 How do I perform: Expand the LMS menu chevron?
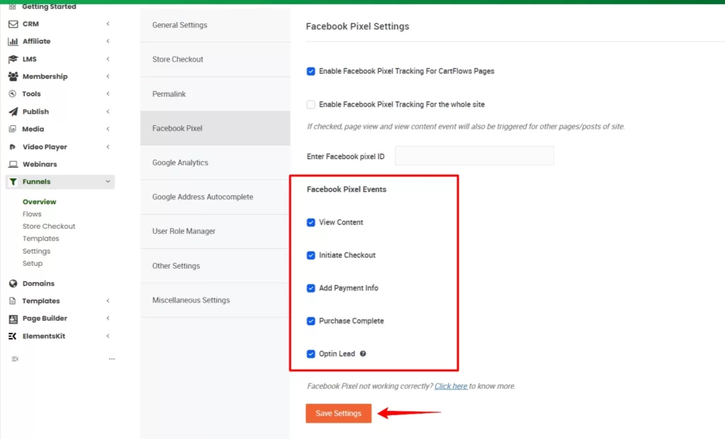108,59
